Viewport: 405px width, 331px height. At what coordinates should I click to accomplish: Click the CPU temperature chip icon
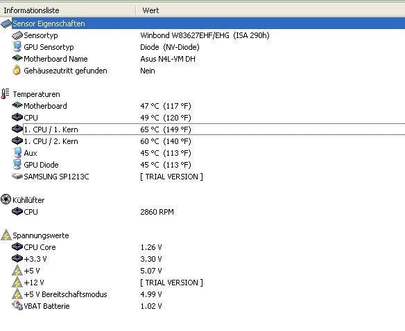(x=17, y=117)
